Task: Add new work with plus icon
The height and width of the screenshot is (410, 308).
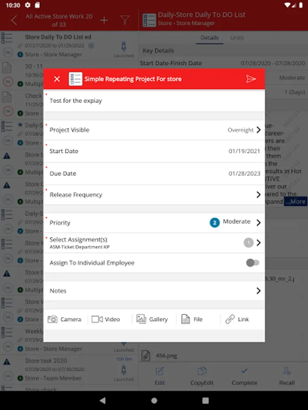Action: pyautogui.click(x=104, y=20)
